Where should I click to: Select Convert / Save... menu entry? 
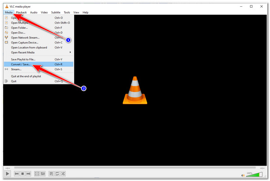[39, 64]
